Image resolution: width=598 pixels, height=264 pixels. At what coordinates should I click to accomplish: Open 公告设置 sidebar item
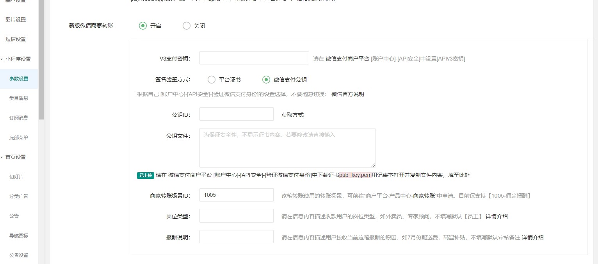point(19,255)
